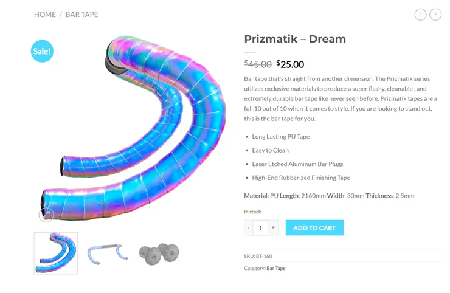This screenshot has height=293, width=450.
Task: Click the $25.00 sale price
Action: coord(290,64)
